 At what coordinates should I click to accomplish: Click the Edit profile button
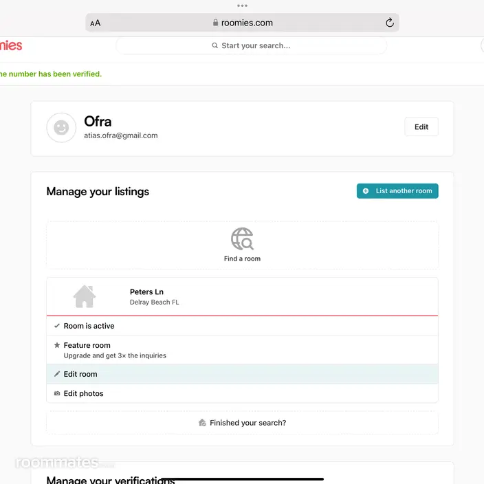[421, 127]
